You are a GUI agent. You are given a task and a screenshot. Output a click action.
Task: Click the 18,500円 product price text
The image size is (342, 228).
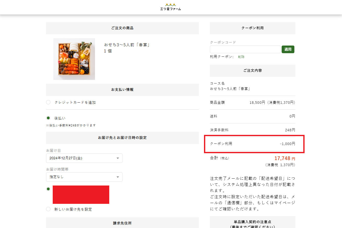[272, 103]
